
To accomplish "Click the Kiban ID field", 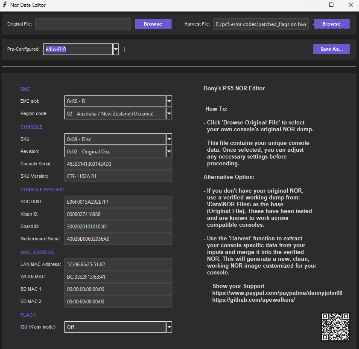I will (x=118, y=214).
